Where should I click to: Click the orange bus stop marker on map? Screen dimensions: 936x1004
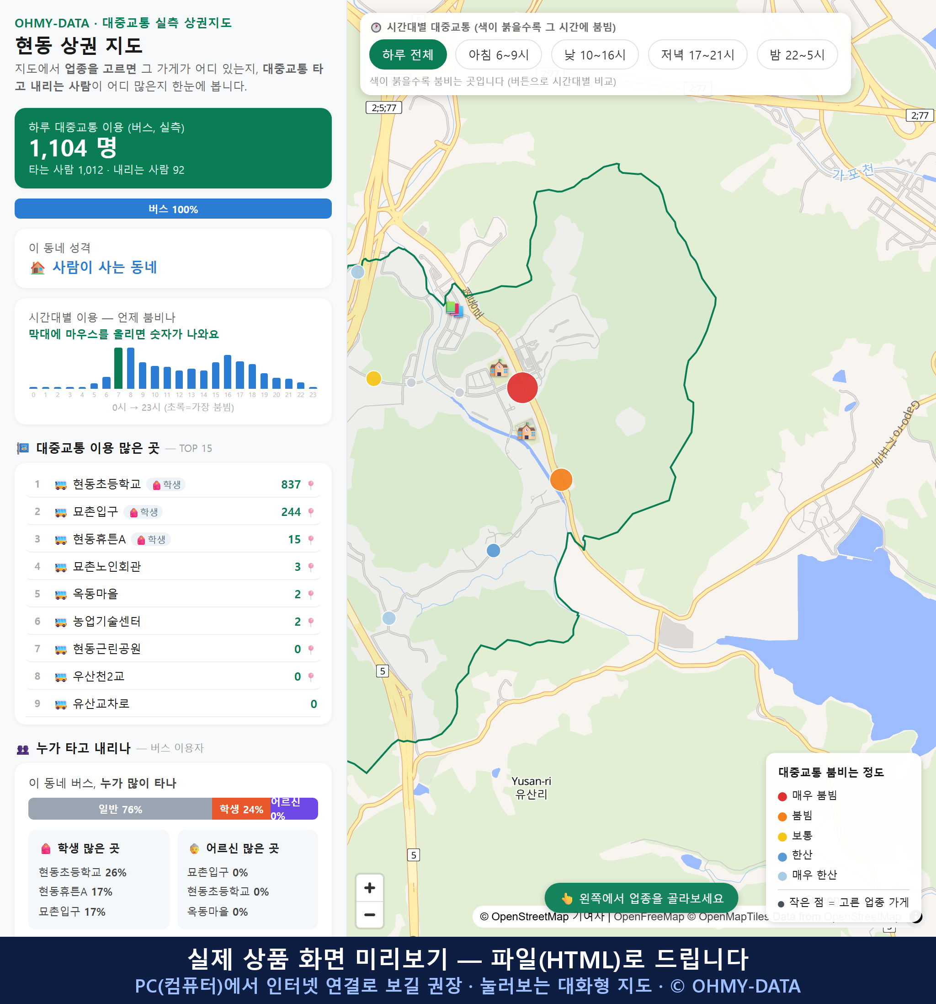[561, 479]
